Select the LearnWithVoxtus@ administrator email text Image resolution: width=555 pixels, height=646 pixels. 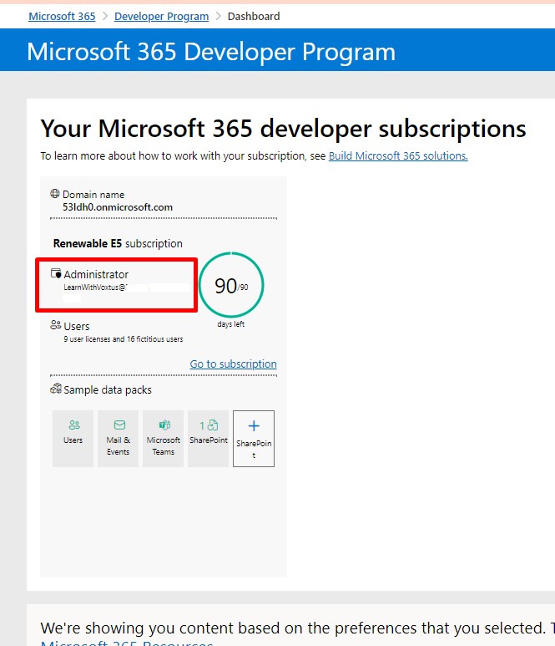point(94,287)
